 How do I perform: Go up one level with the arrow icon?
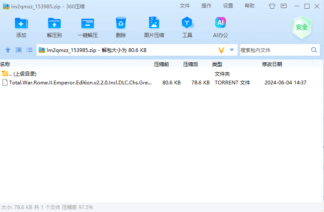tap(8, 50)
